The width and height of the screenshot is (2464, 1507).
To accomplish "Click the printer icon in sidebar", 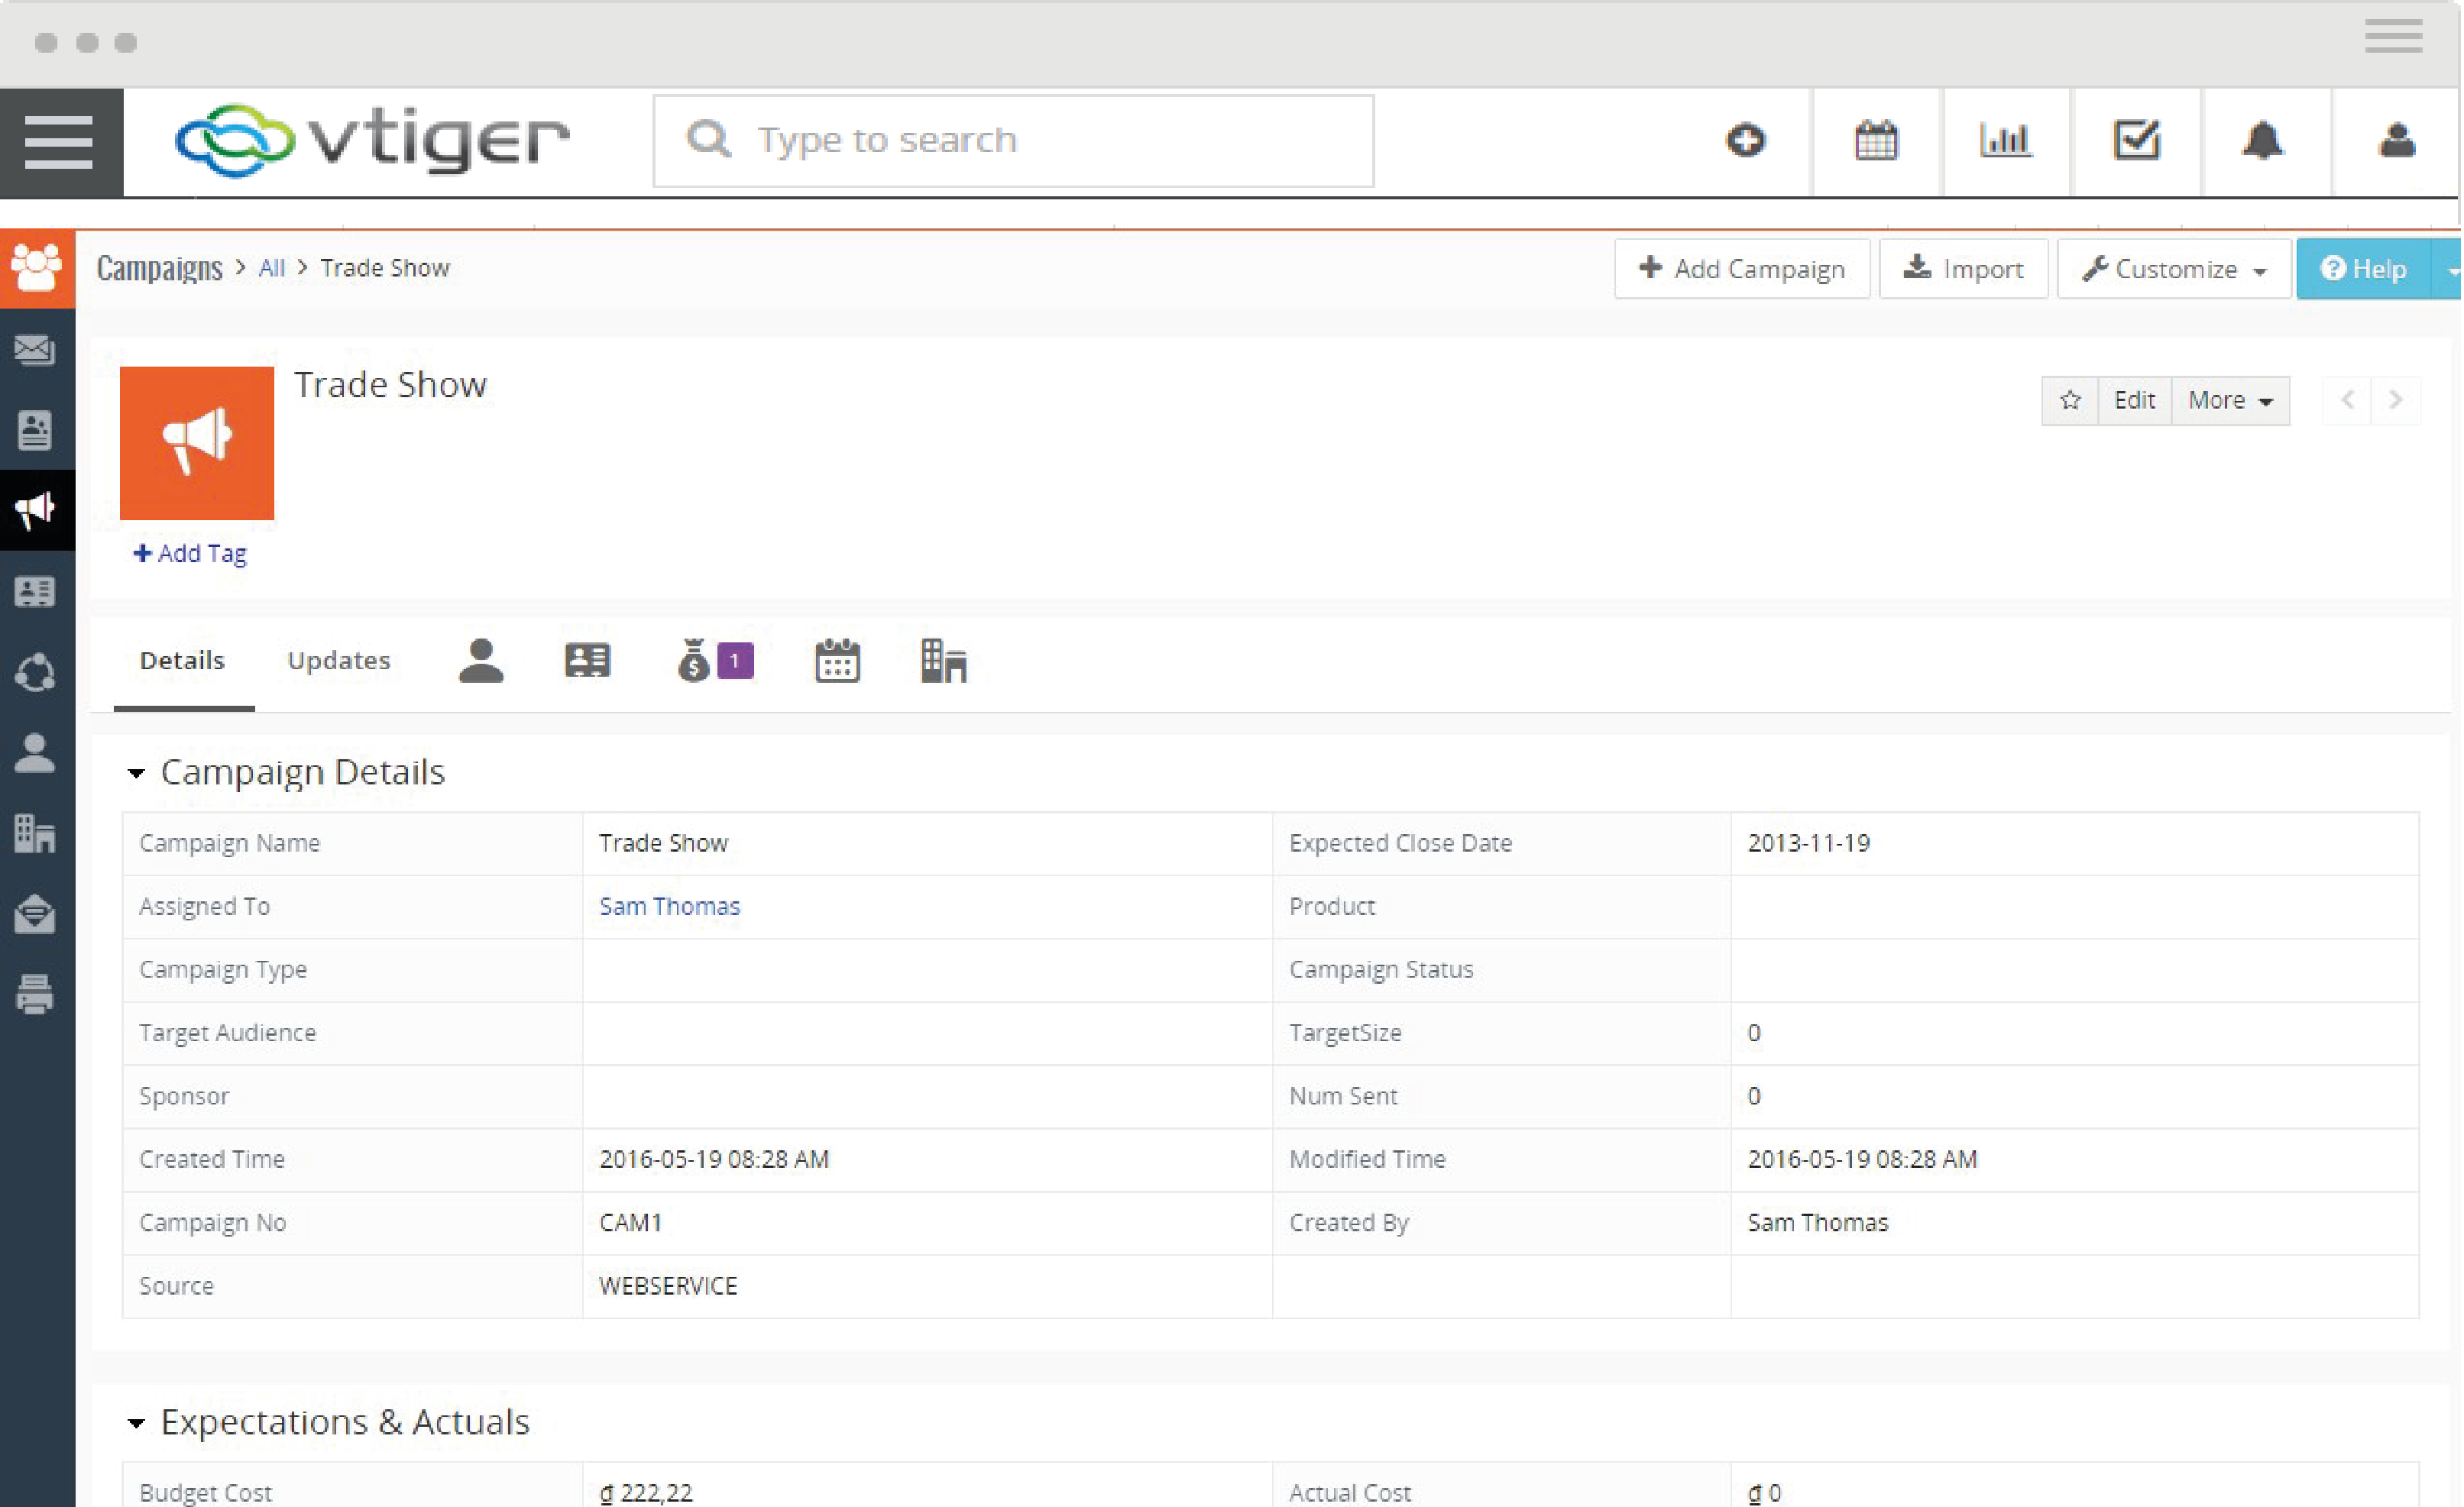I will pos(36,994).
